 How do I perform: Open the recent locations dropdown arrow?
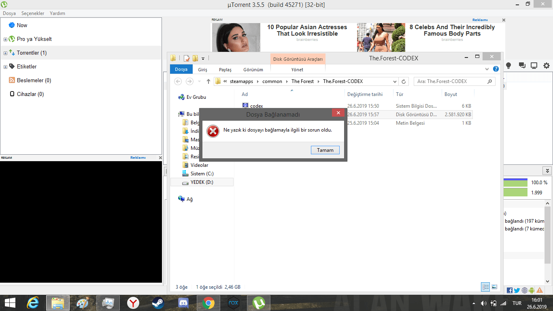coord(199,81)
